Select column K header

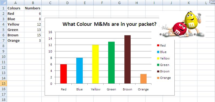point(188,3)
